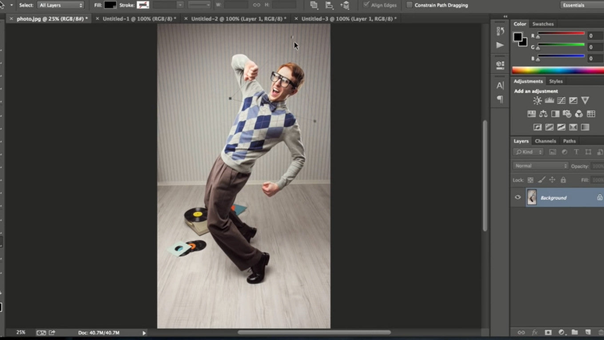This screenshot has width=604, height=340.
Task: Filter layers by type layers
Action: tap(576, 152)
